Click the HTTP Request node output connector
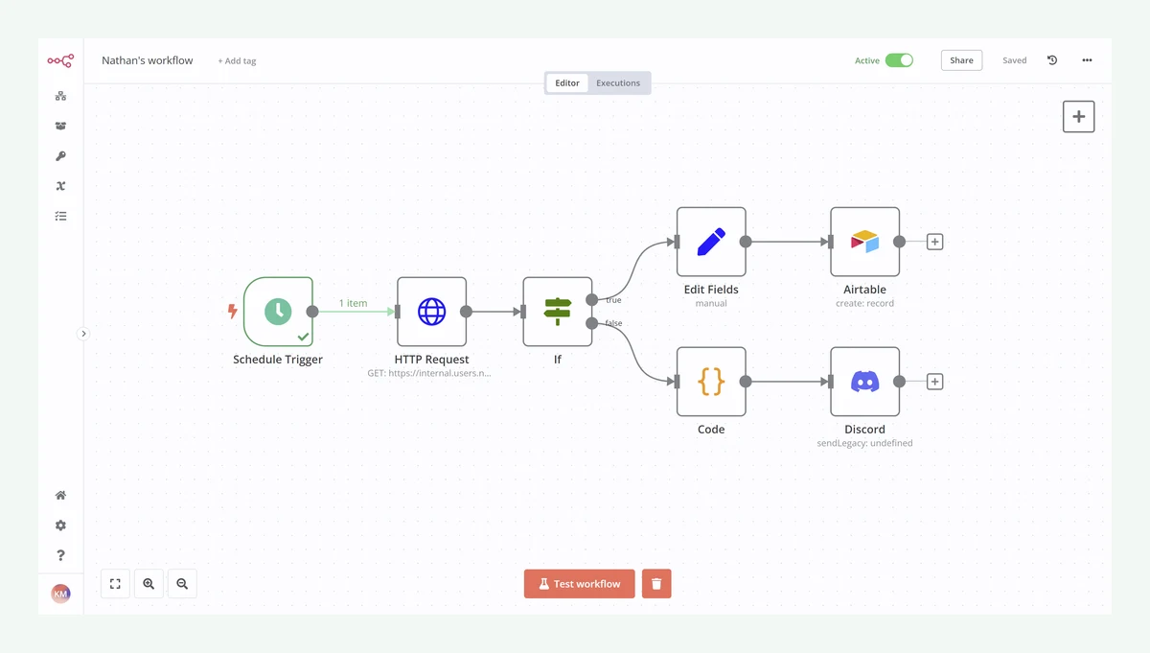The image size is (1150, 653). [x=467, y=312]
